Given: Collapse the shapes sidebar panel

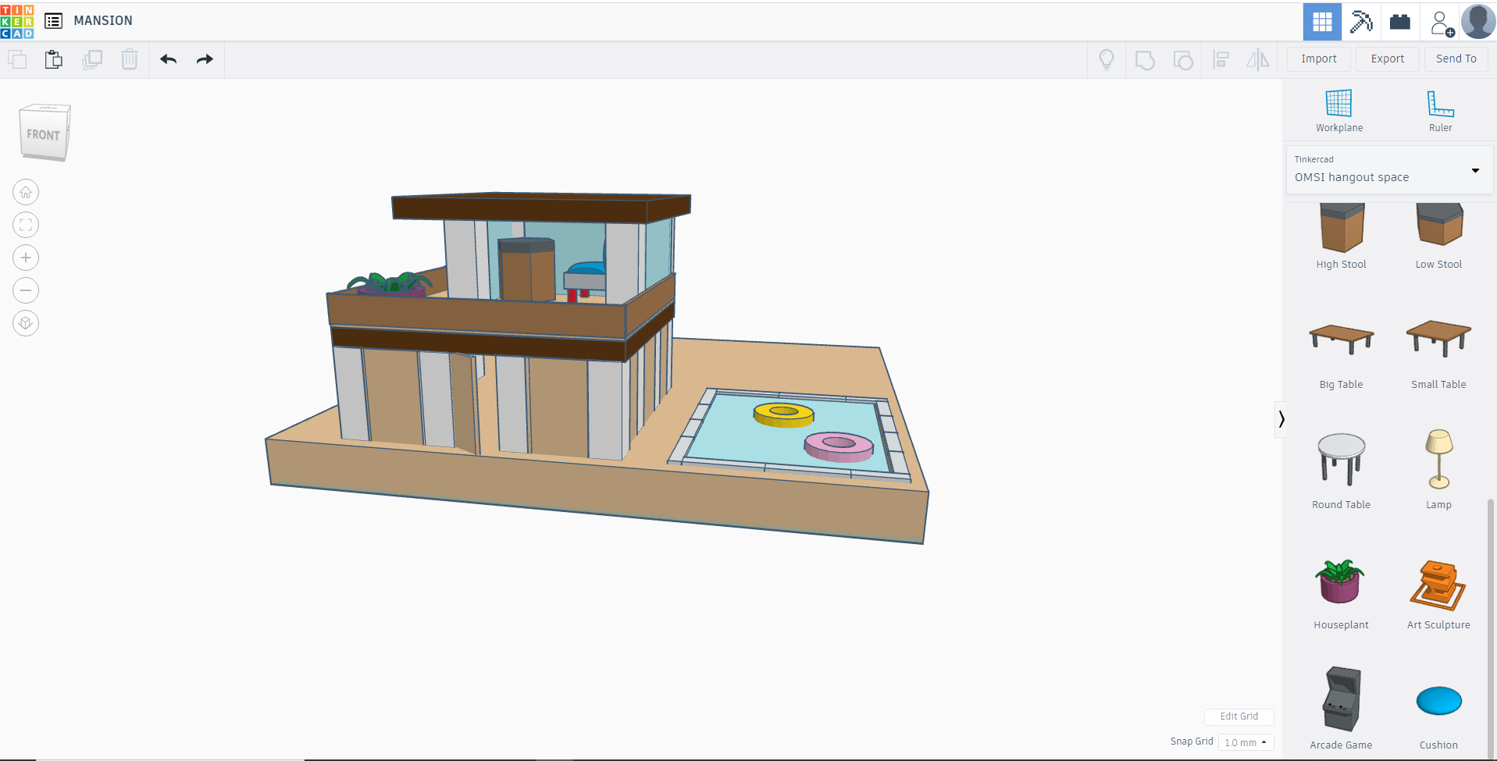Looking at the screenshot, I should pyautogui.click(x=1281, y=419).
